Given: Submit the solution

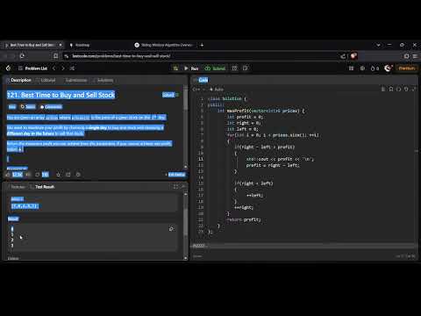Looking at the screenshot, I should (x=215, y=68).
